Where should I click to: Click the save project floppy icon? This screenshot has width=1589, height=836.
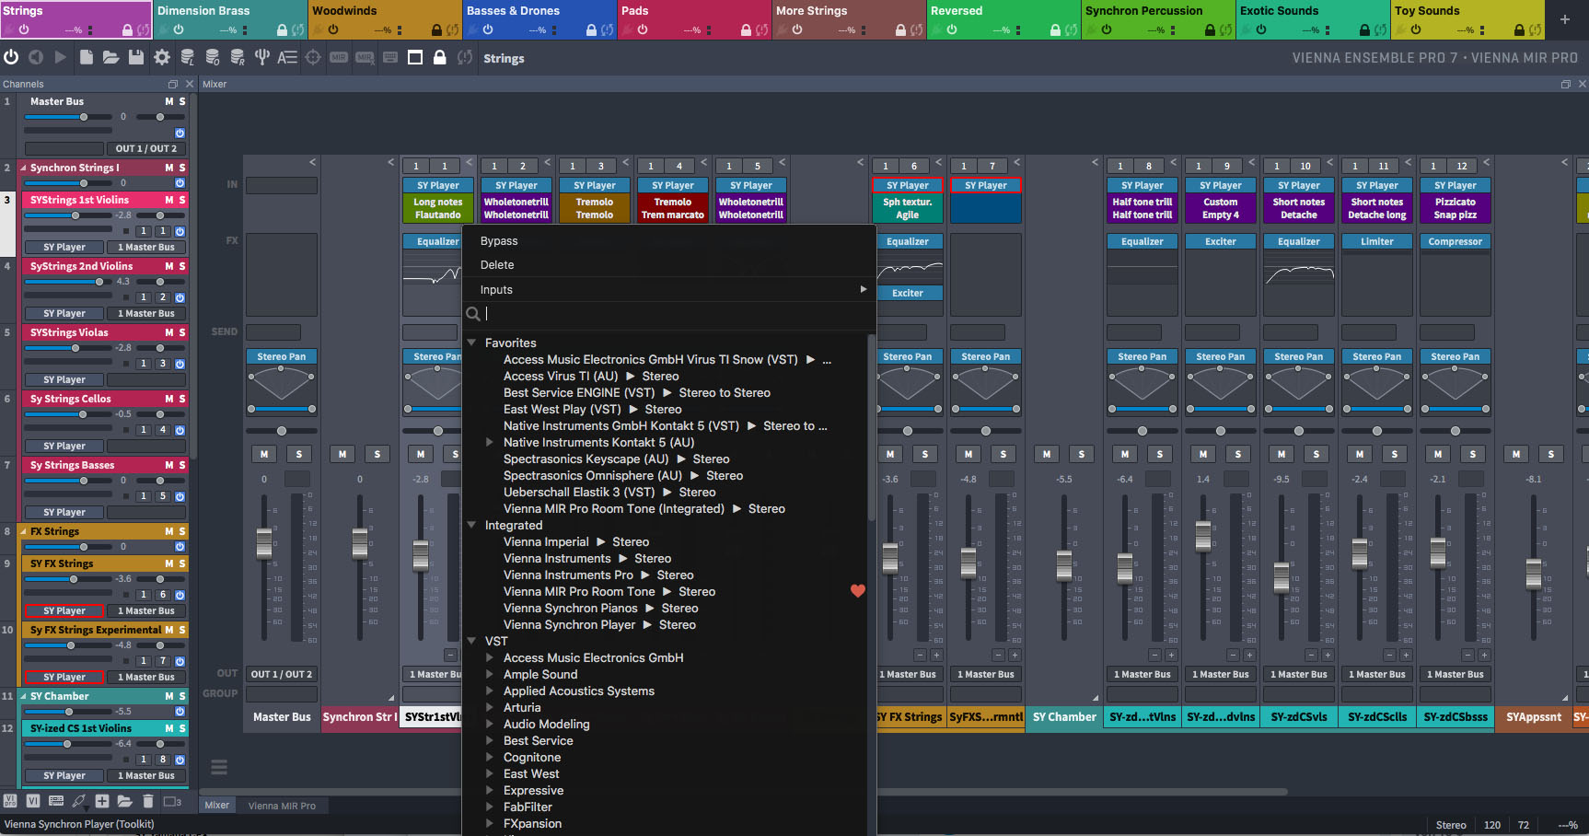[136, 57]
